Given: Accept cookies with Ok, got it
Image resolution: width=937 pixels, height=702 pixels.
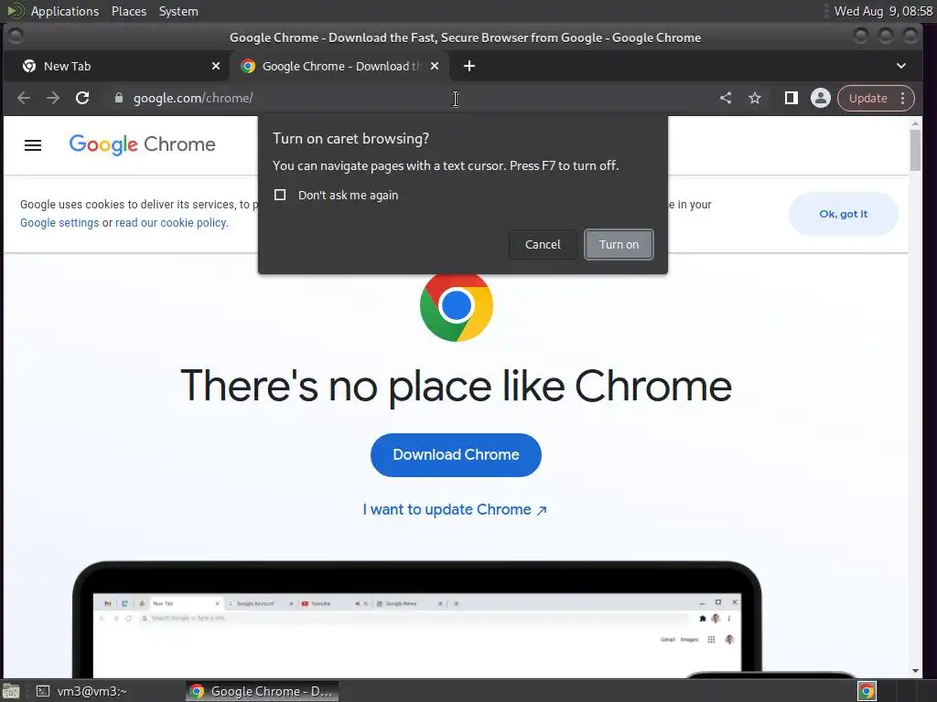Looking at the screenshot, I should click(x=843, y=214).
